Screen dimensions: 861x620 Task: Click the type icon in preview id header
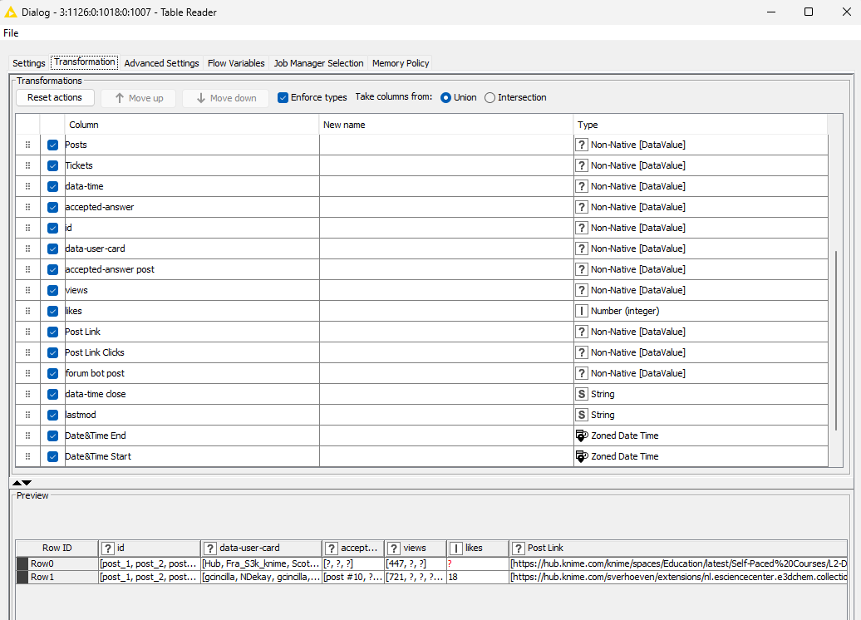click(108, 548)
